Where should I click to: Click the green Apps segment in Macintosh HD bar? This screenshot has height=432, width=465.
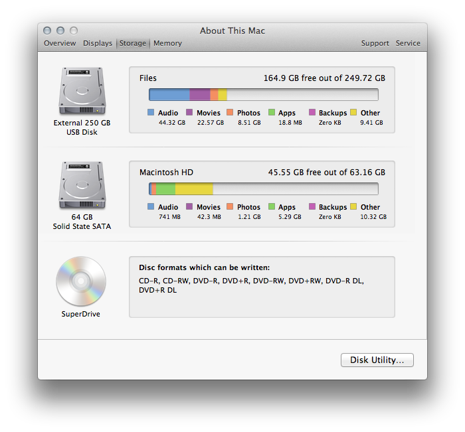click(x=165, y=189)
